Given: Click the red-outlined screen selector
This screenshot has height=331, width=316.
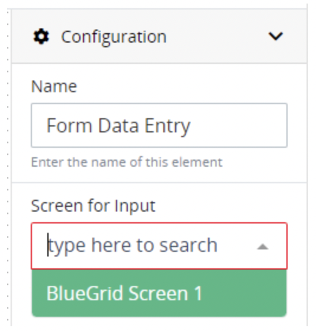Looking at the screenshot, I should [159, 246].
